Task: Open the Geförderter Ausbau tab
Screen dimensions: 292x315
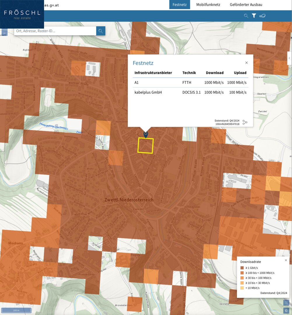Action: (246, 5)
